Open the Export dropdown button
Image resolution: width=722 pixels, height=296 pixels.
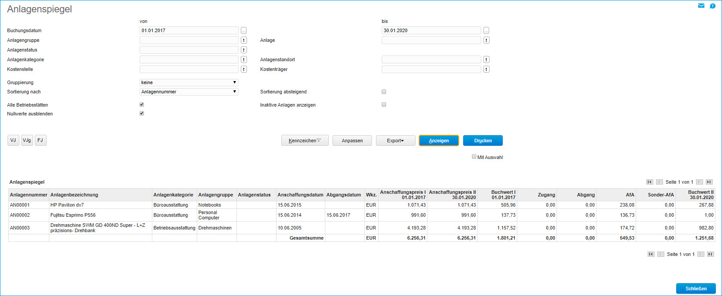point(395,141)
